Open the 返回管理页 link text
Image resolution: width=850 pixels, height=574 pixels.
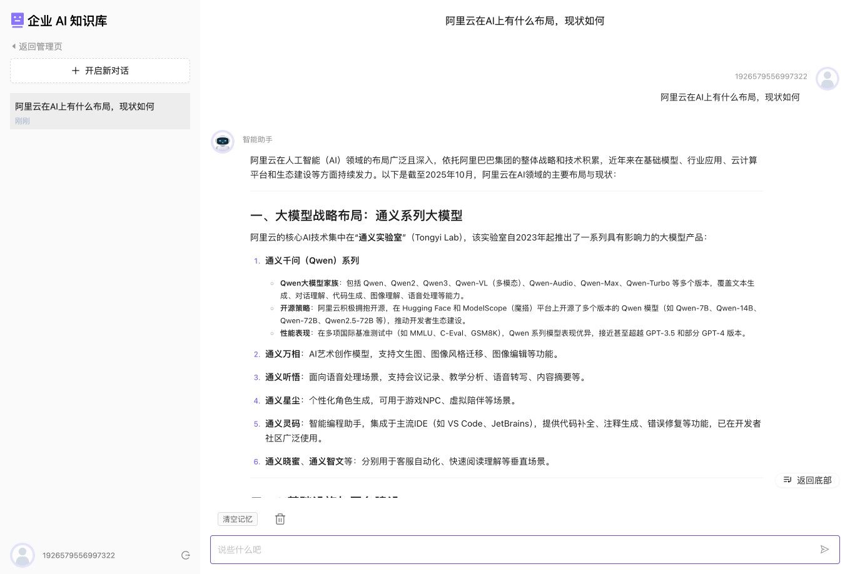(x=41, y=46)
